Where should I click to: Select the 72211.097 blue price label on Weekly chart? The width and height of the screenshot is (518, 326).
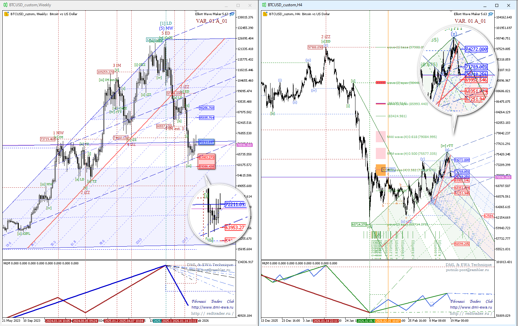coord(206,142)
